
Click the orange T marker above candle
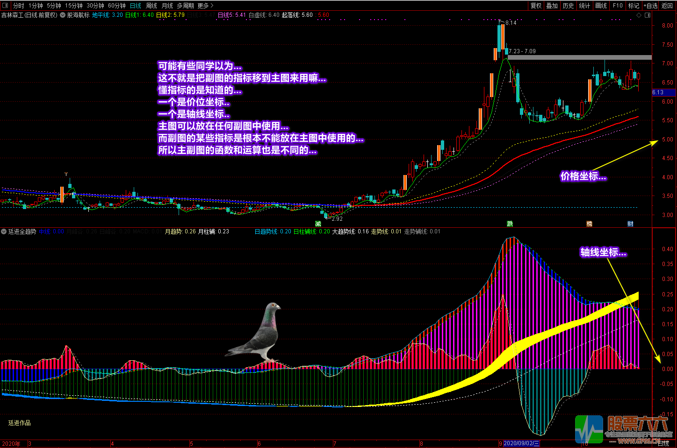point(66,174)
